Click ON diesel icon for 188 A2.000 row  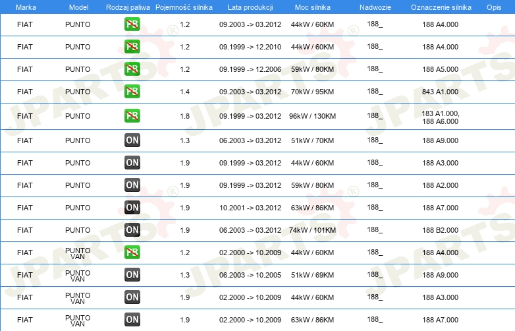point(132,185)
